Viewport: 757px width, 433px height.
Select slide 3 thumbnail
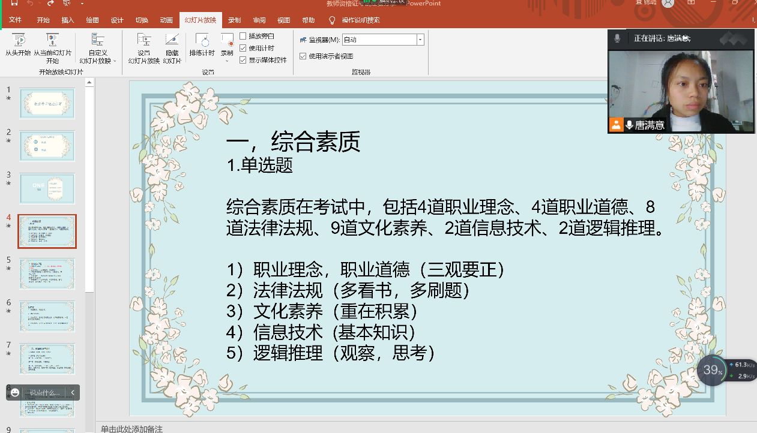(47, 188)
